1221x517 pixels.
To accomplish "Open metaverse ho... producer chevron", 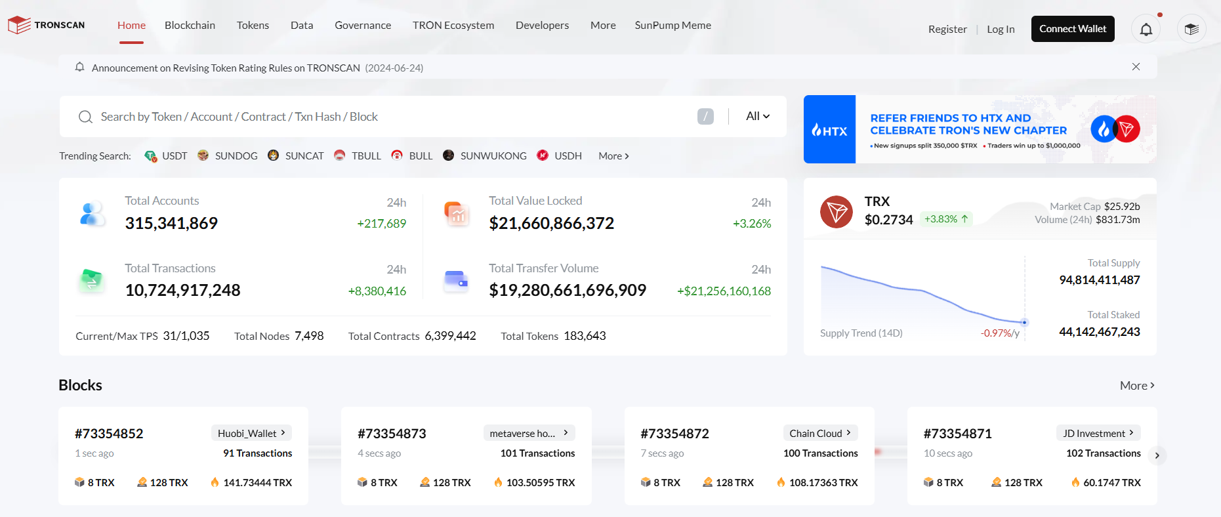I will (566, 433).
